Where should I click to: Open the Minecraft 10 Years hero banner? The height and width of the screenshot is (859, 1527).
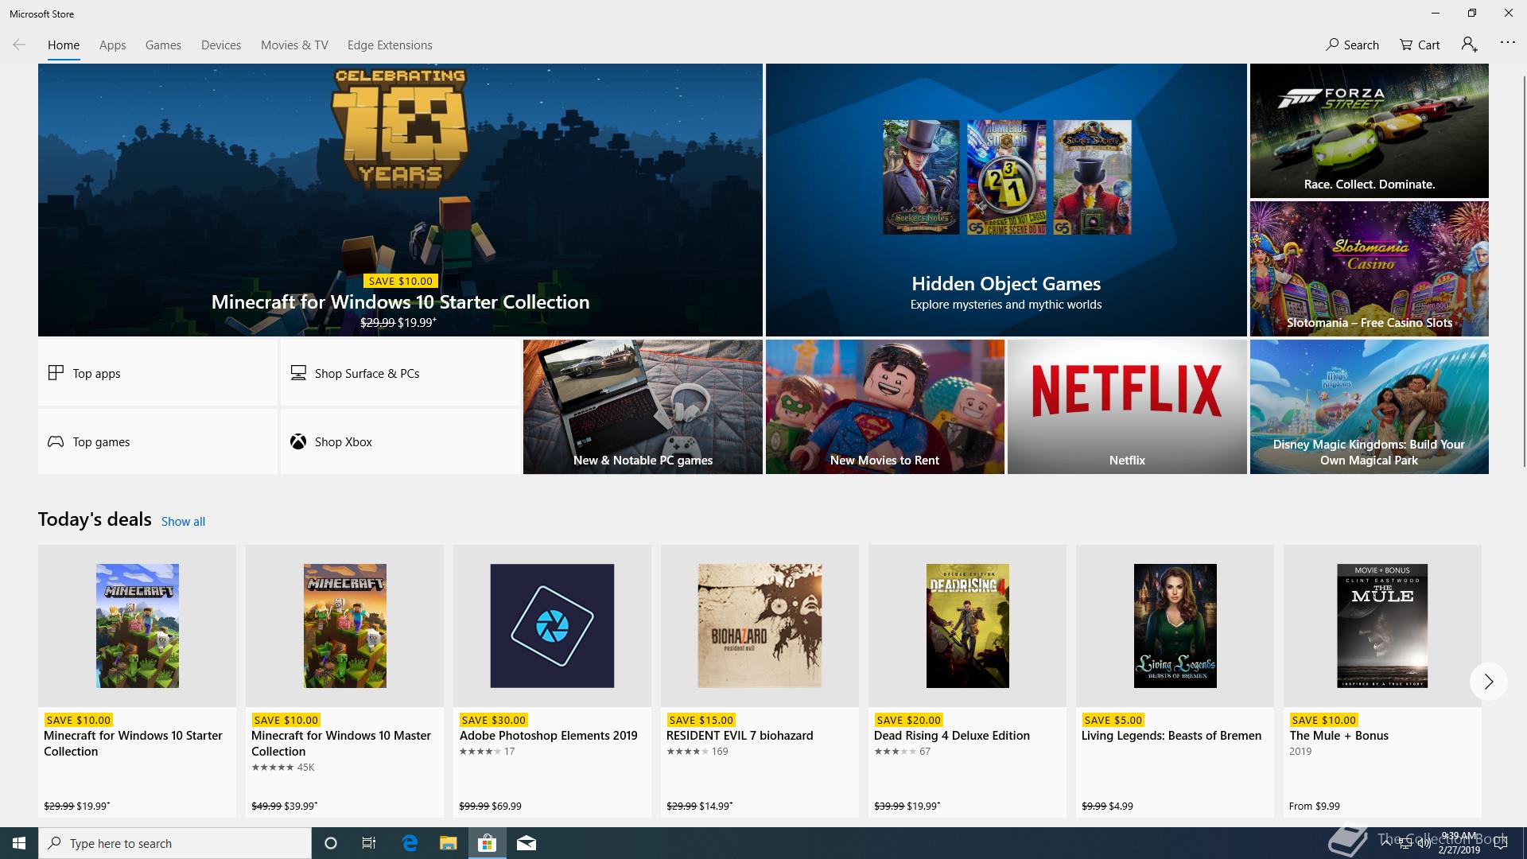(x=400, y=200)
